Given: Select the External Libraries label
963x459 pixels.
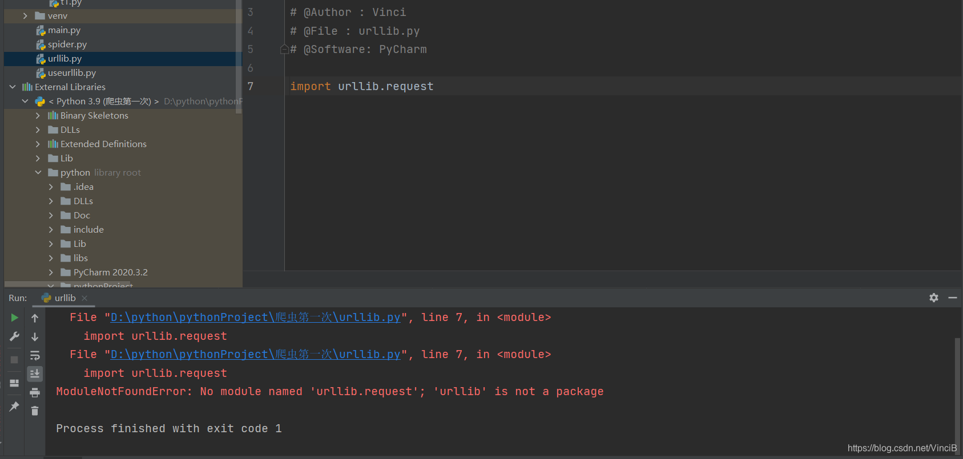Looking at the screenshot, I should (x=70, y=87).
